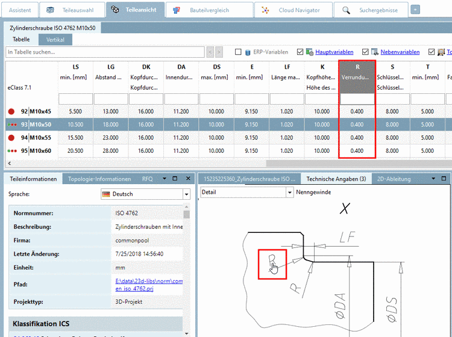The image size is (452, 337).
Task: Open the RFQ tab
Action: tap(147, 179)
